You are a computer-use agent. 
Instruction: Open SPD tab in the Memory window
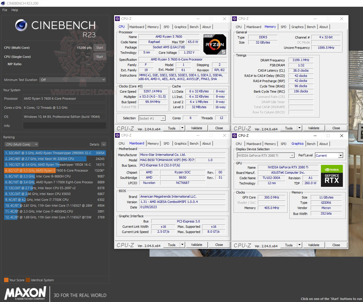click(x=283, y=27)
